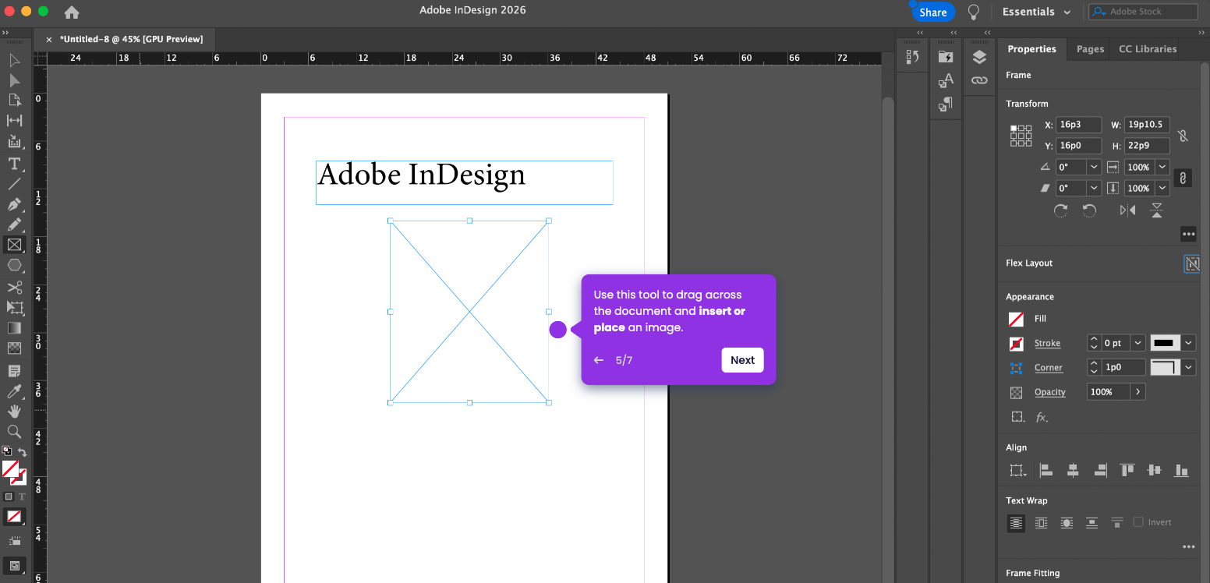This screenshot has width=1210, height=583.
Task: Open the Scale X percentage dropdown
Action: (1162, 167)
